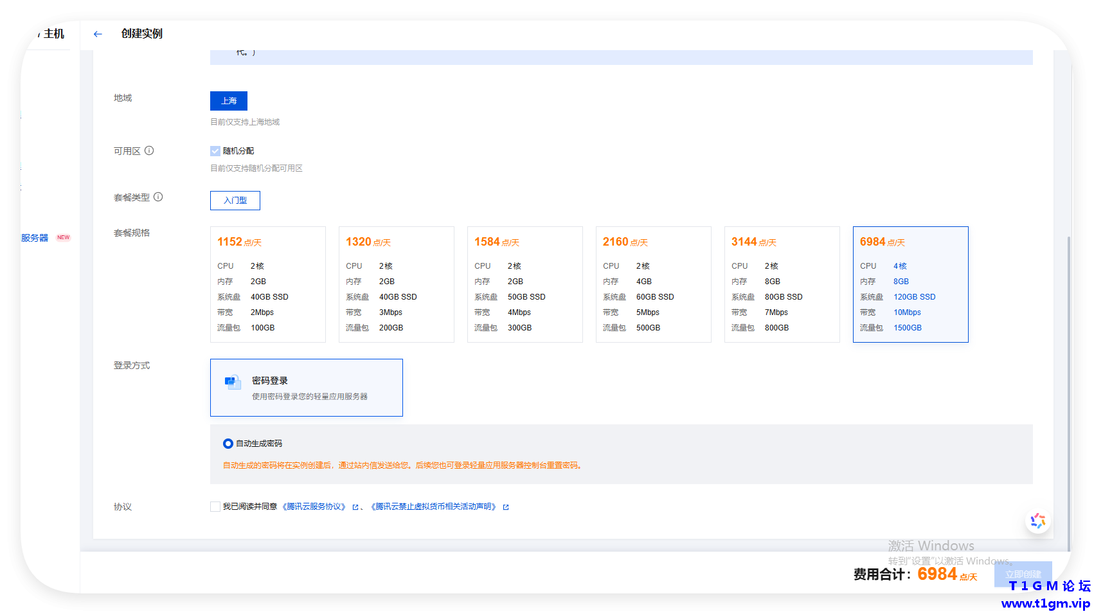
Task: Choose the 2160 点/天 package card
Action: point(654,284)
